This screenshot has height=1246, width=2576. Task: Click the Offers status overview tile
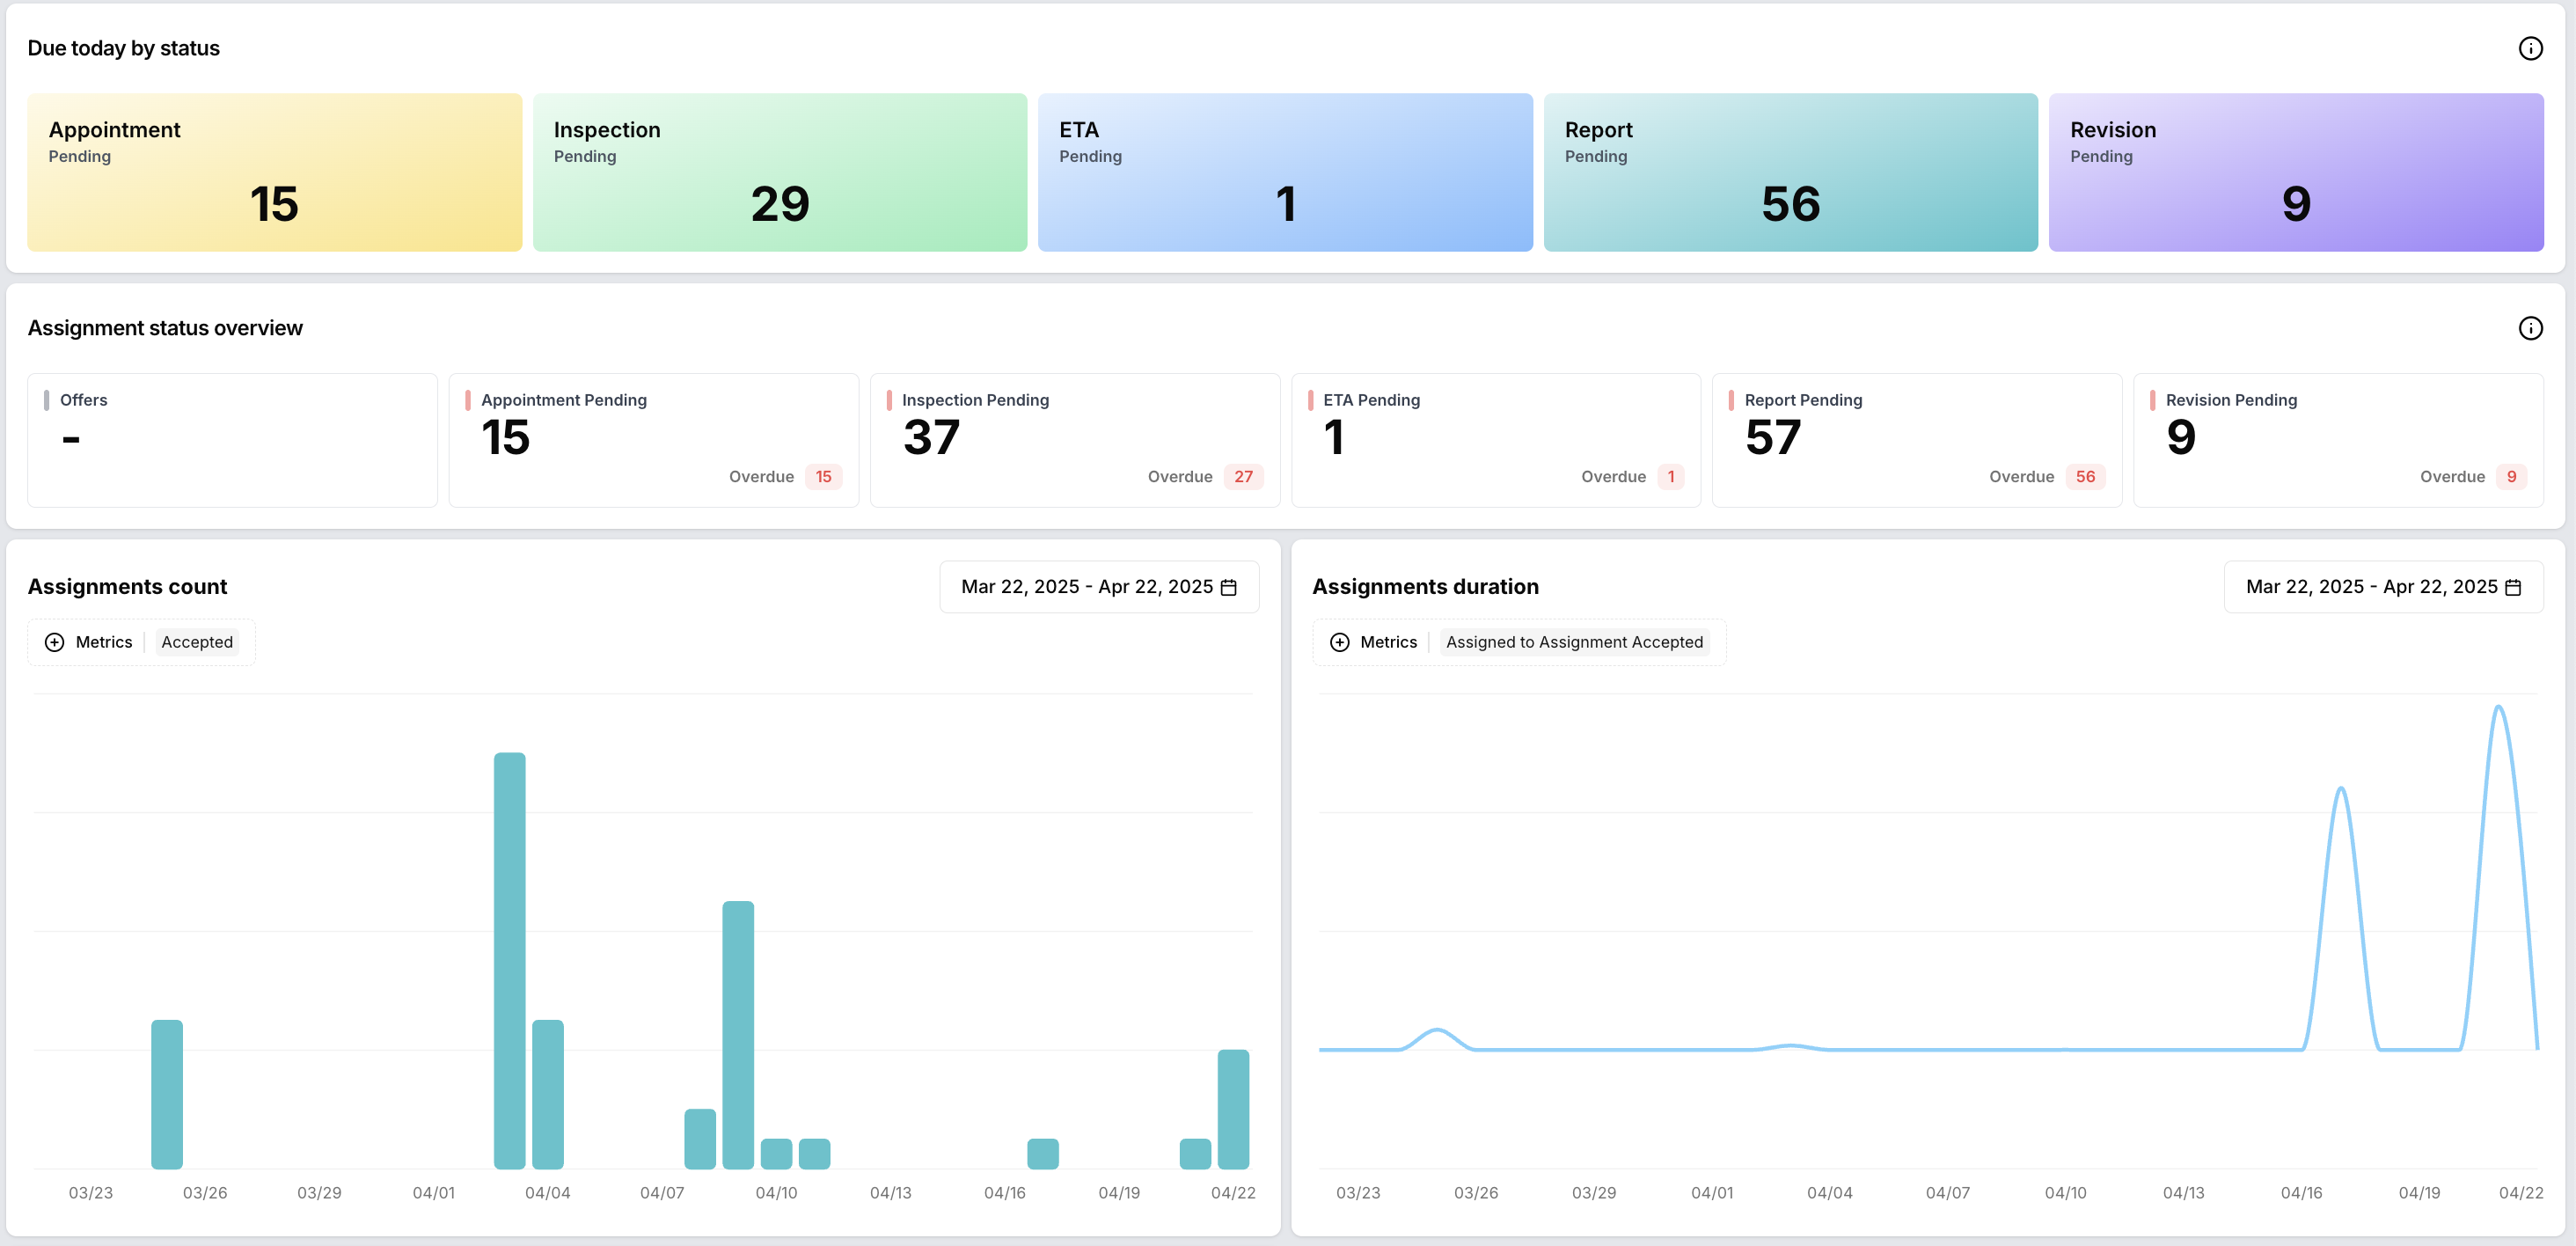[x=232, y=440]
